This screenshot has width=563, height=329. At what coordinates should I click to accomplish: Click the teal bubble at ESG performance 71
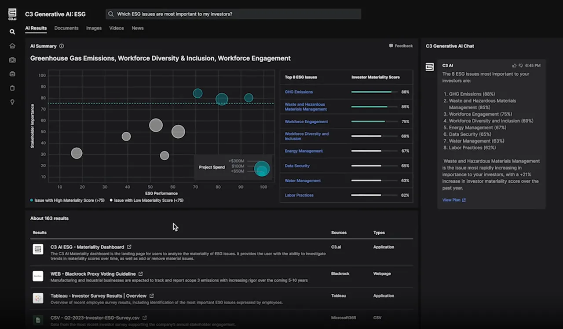pyautogui.click(x=197, y=93)
